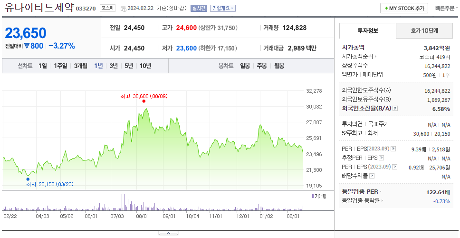
Task: Open help icon next to PER EPS(2023.09)
Action: point(393,149)
